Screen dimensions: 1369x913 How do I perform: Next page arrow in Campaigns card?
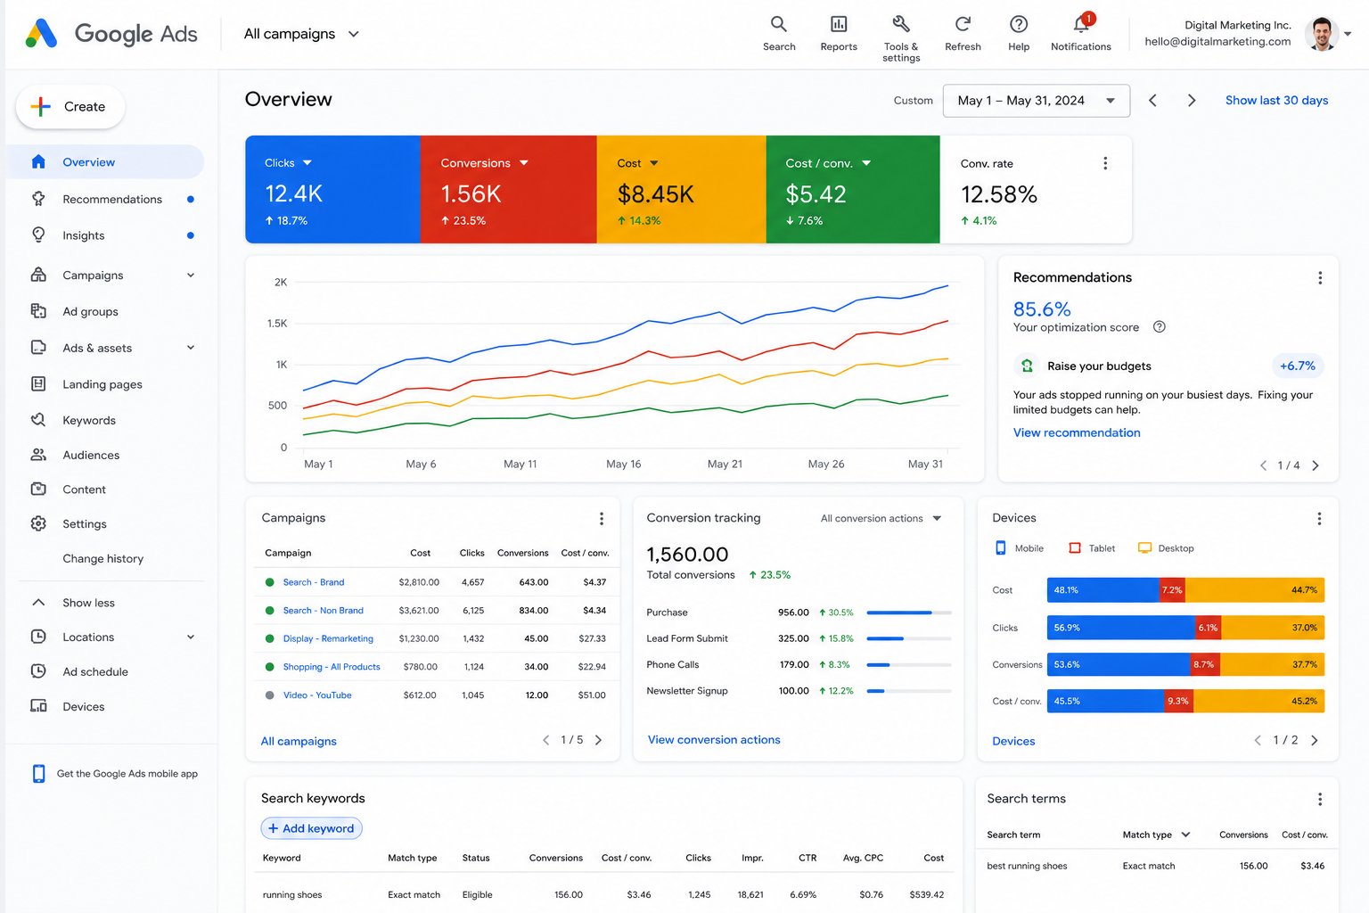pos(598,740)
